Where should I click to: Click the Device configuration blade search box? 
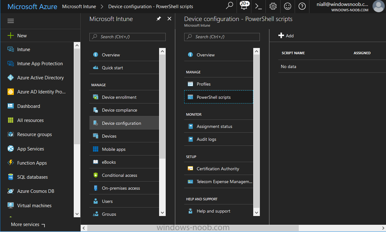222,37
